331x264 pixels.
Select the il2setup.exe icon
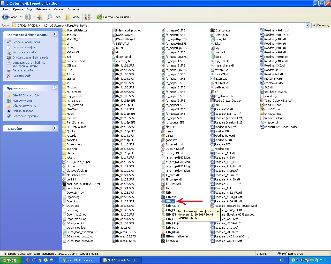(213, 30)
